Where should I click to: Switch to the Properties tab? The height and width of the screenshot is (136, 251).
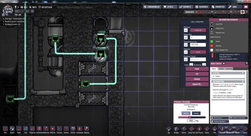(229, 69)
